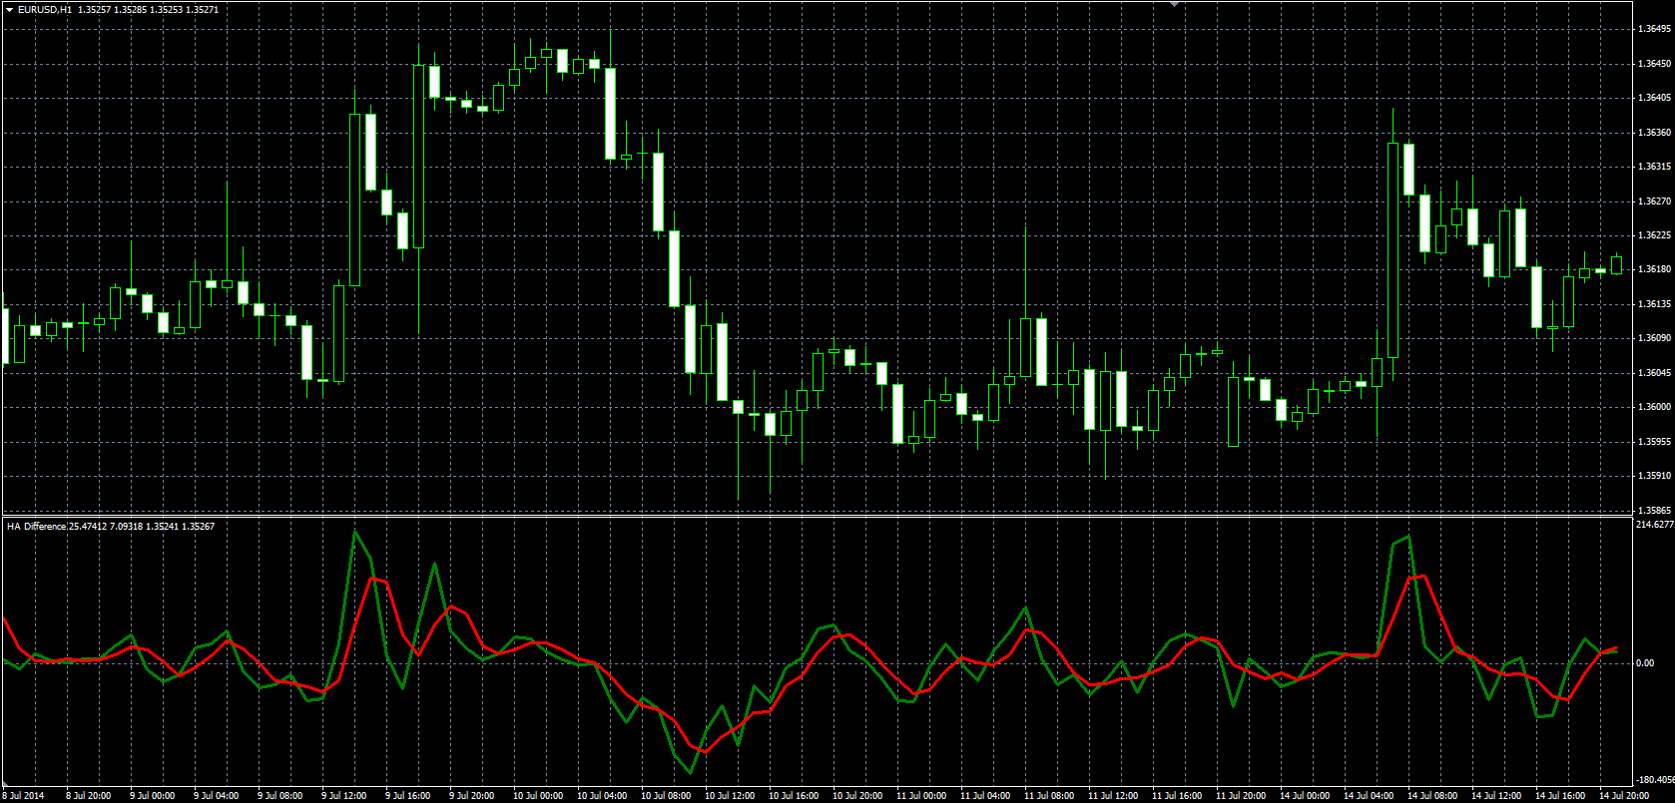Screen dimensions: 1675x803
Task: Click the triangle icon before EURUSD,H1
Action: 9,9
